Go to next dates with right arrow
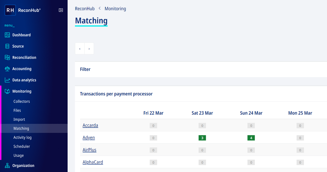Image resolution: width=327 pixels, height=172 pixels. [89, 49]
